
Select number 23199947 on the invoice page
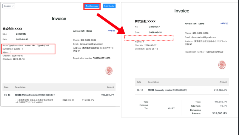pos(21,34)
